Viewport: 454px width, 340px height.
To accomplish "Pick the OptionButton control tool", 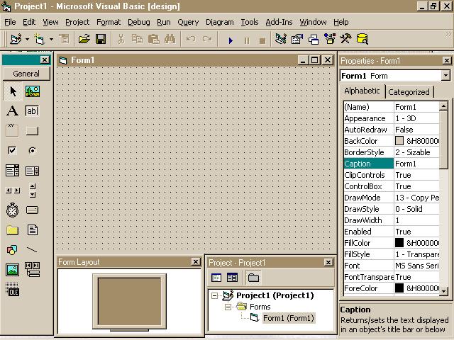I will (x=32, y=150).
